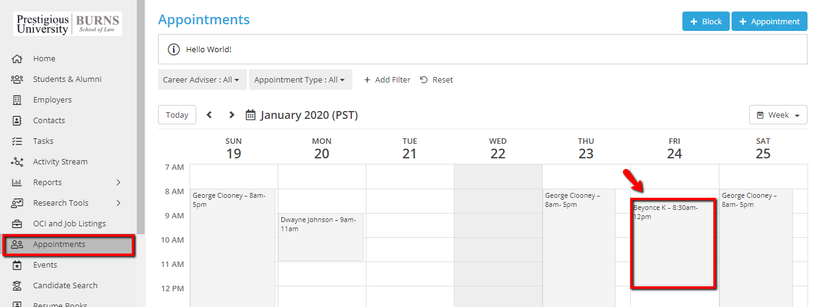Expand the Research Tools submenu
Image resolution: width=813 pixels, height=307 pixels.
(118, 203)
